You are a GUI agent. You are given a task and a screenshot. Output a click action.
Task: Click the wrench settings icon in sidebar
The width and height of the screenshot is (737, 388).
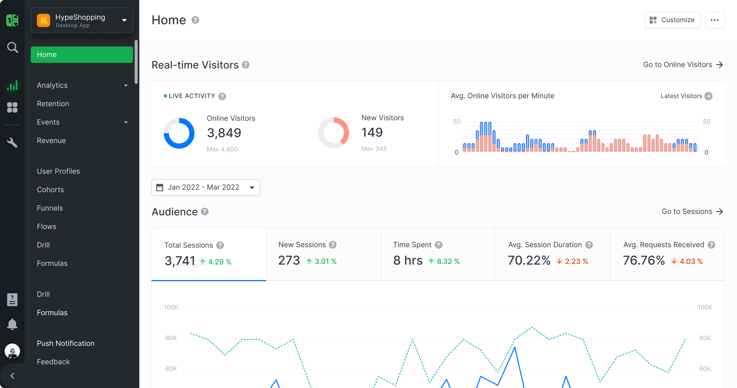point(12,142)
